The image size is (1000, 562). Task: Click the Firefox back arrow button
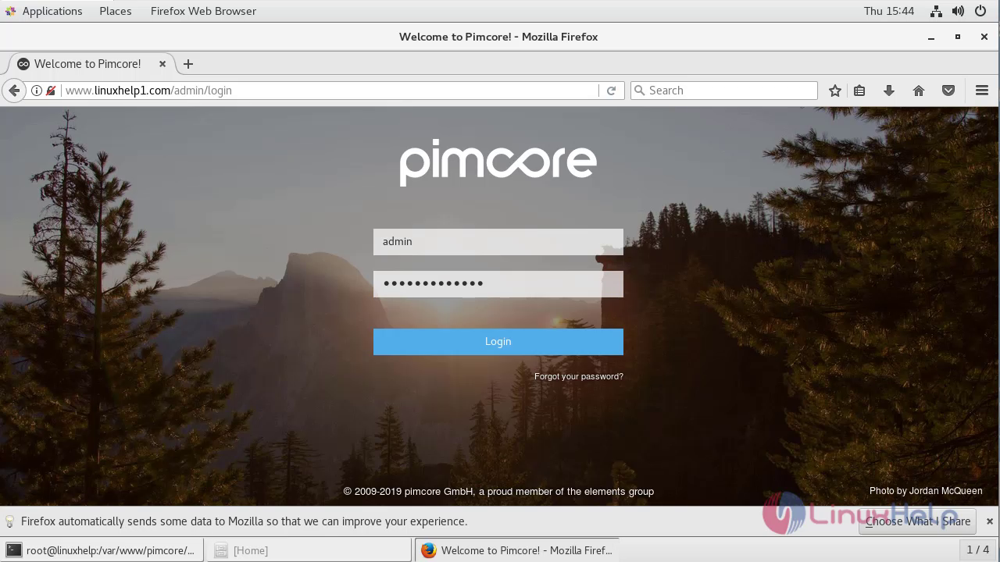[13, 91]
